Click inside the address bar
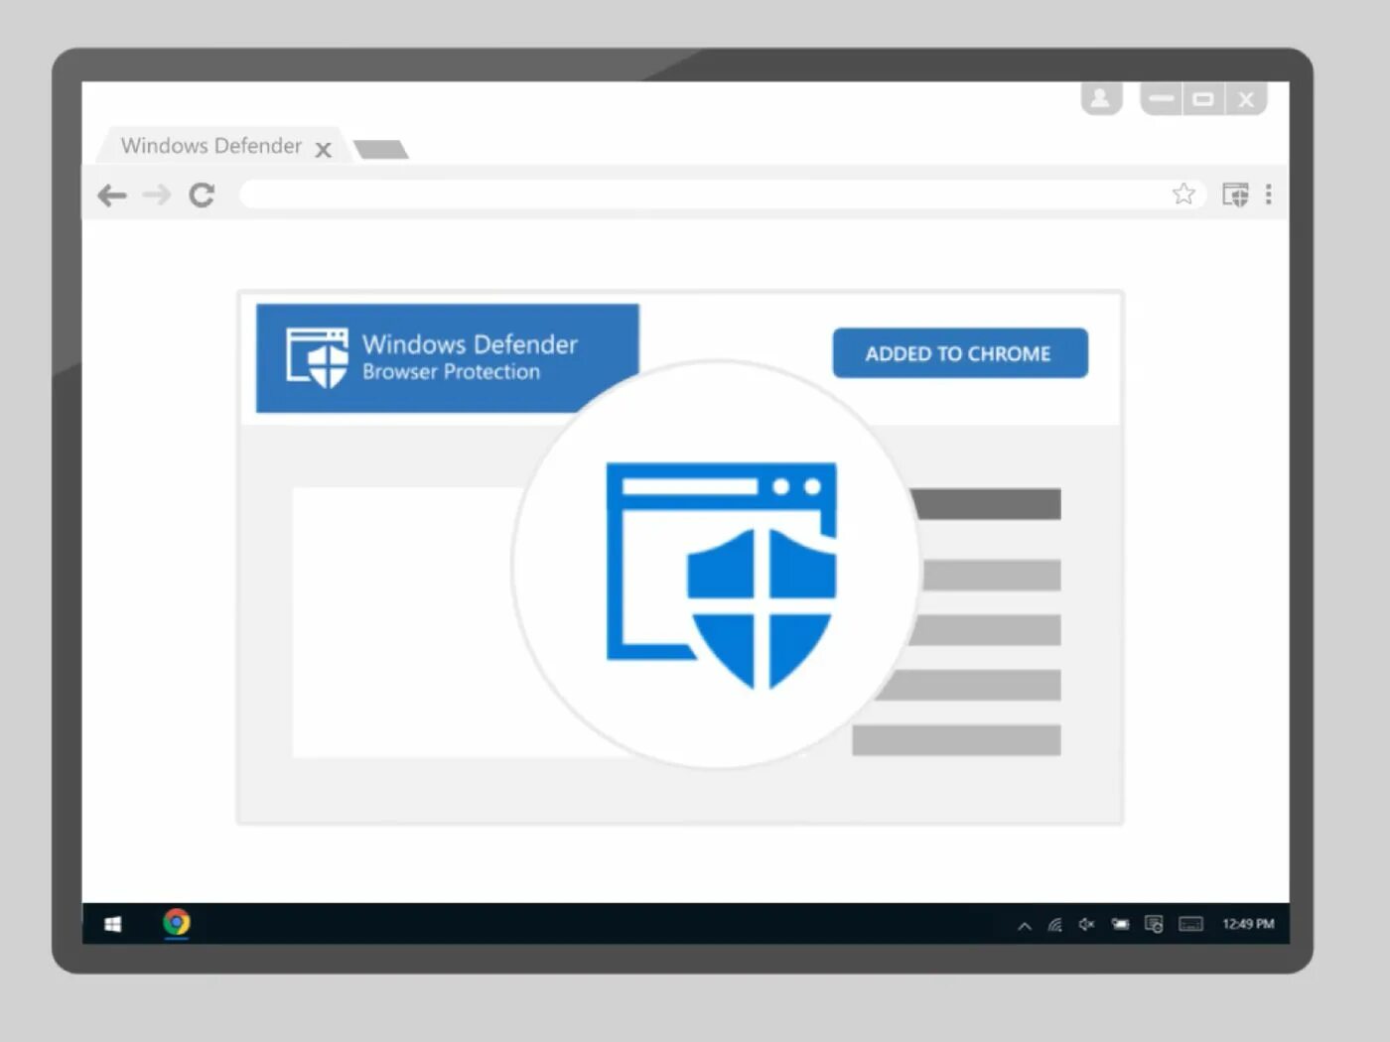 coord(723,195)
